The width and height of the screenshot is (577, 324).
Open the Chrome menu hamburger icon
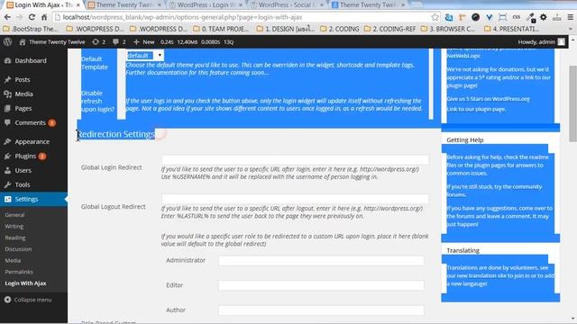click(x=570, y=17)
